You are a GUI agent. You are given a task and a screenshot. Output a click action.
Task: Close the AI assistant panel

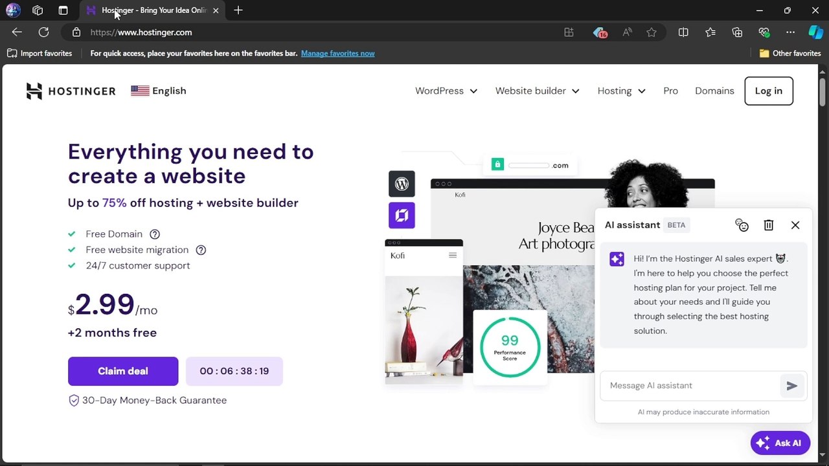click(795, 225)
